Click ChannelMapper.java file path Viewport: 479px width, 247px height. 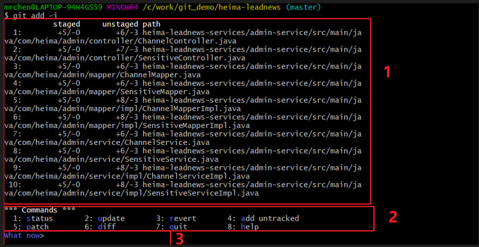(x=183, y=71)
